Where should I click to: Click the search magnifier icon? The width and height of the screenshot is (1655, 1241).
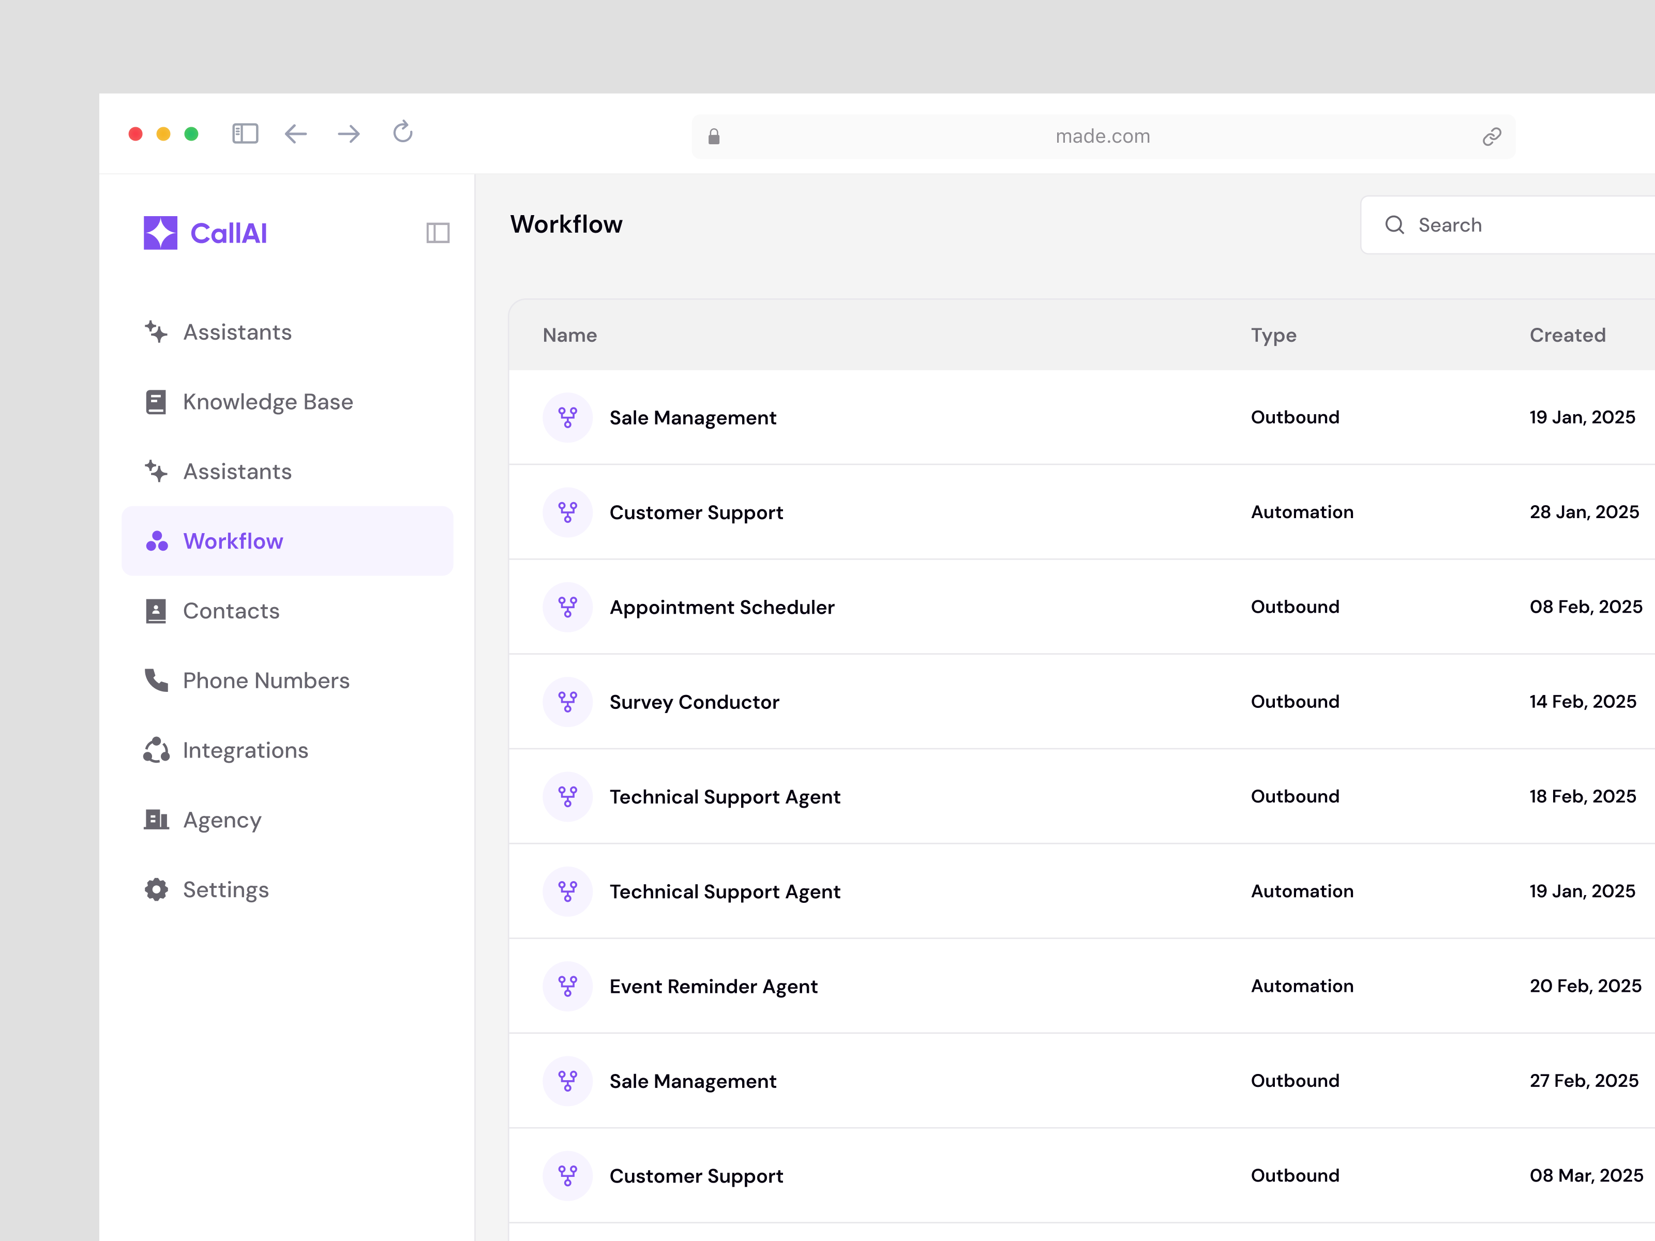[x=1395, y=224]
